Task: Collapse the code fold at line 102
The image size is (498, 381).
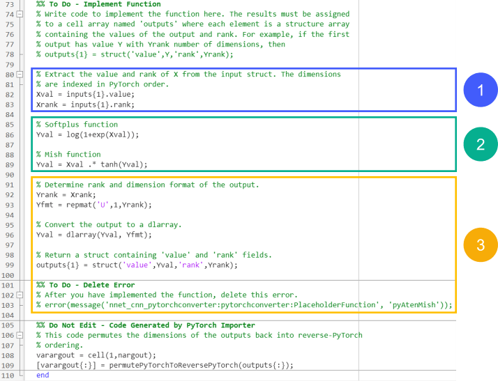Action: pos(20,295)
